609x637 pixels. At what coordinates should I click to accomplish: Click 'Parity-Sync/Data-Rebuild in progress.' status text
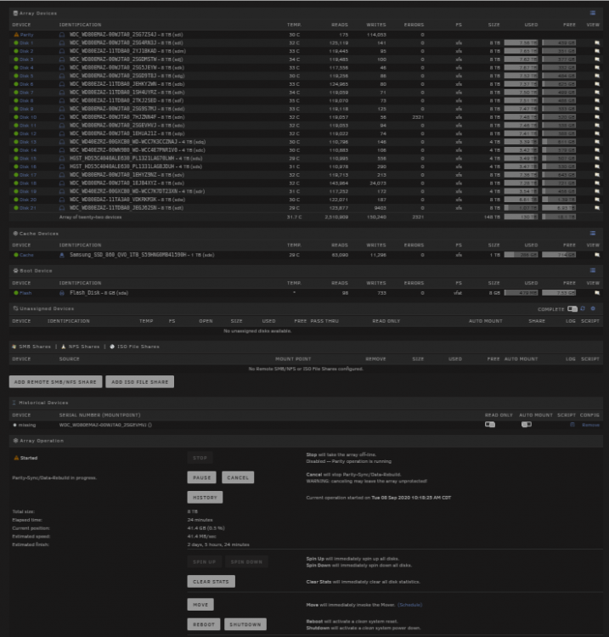54,477
